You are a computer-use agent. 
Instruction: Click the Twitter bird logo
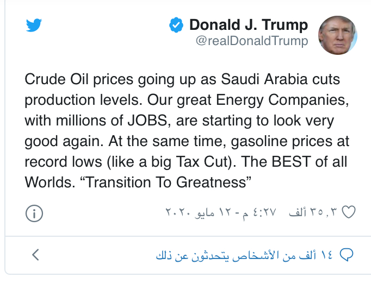(34, 24)
